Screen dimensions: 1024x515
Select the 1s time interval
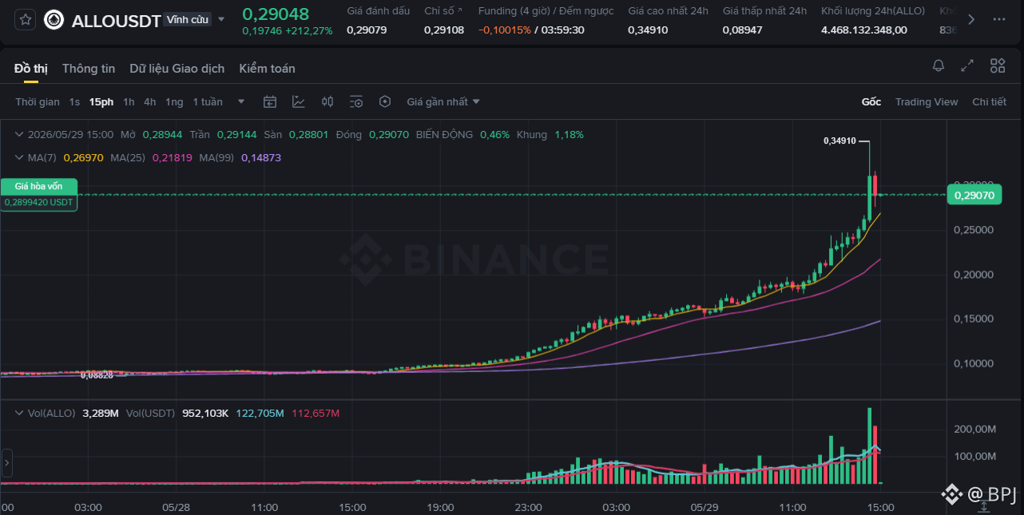click(x=74, y=101)
